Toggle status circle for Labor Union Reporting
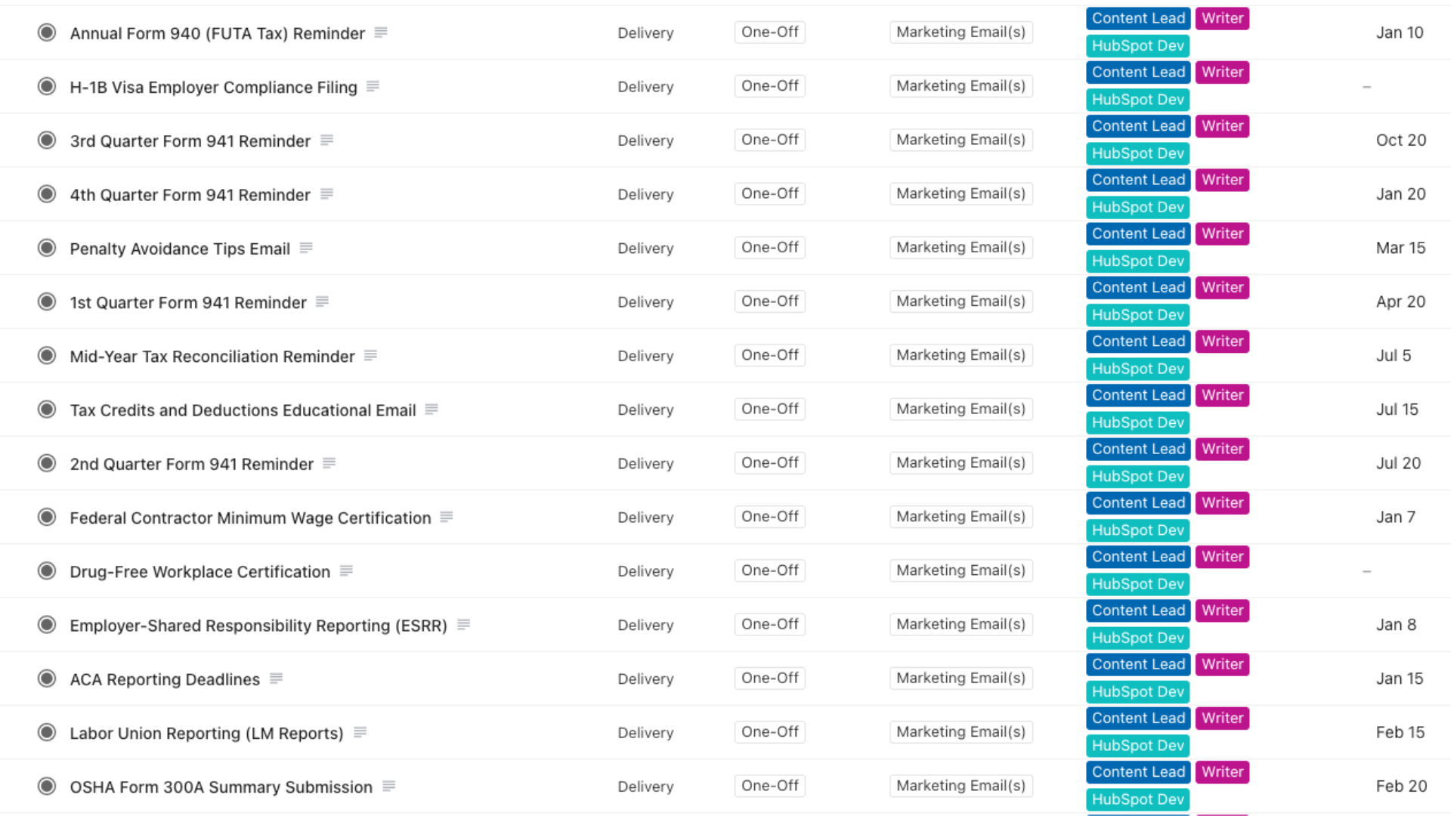1451x816 pixels. [47, 732]
